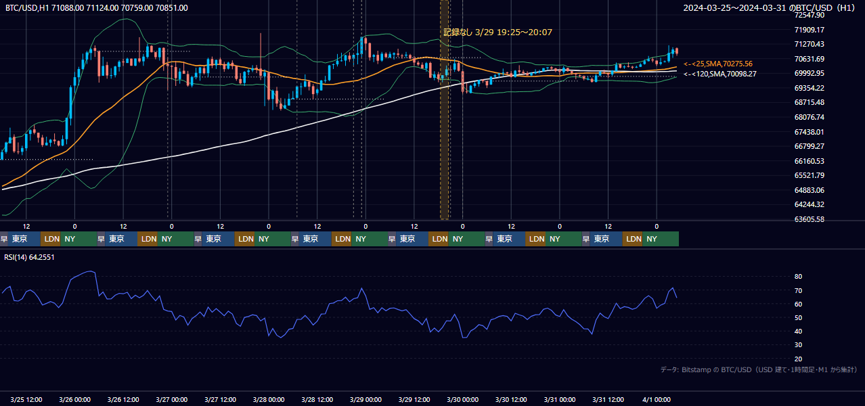
Task: Click price axis label 72547.90
Action: point(809,15)
